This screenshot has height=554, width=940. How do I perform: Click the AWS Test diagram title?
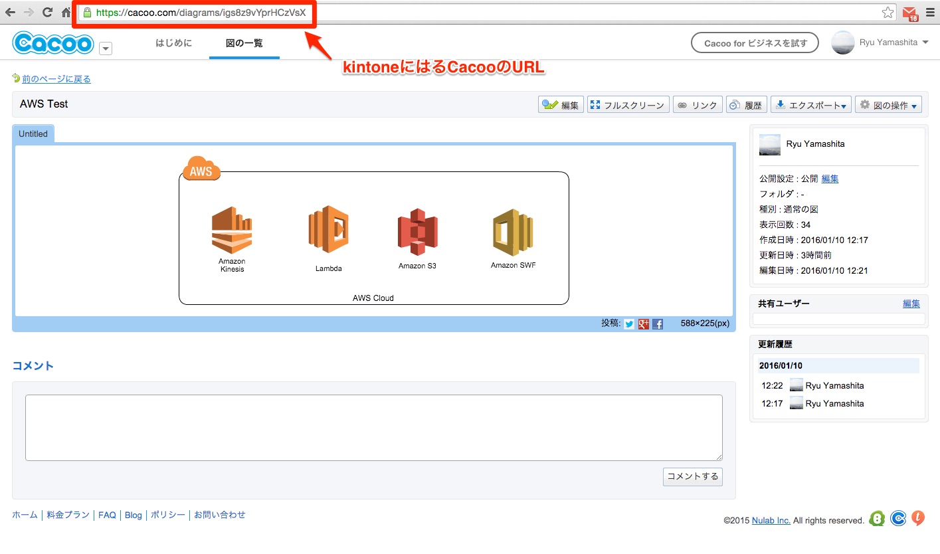[x=44, y=104]
